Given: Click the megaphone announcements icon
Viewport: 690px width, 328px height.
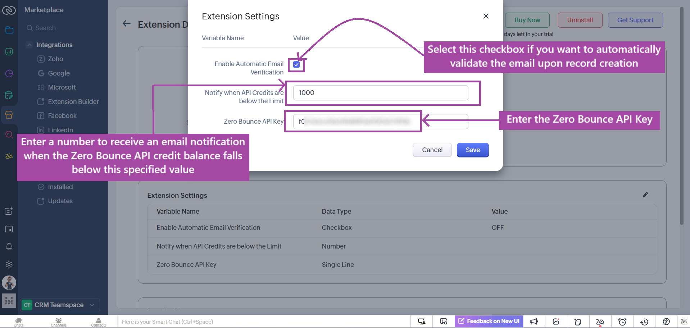Looking at the screenshot, I should [x=534, y=322].
